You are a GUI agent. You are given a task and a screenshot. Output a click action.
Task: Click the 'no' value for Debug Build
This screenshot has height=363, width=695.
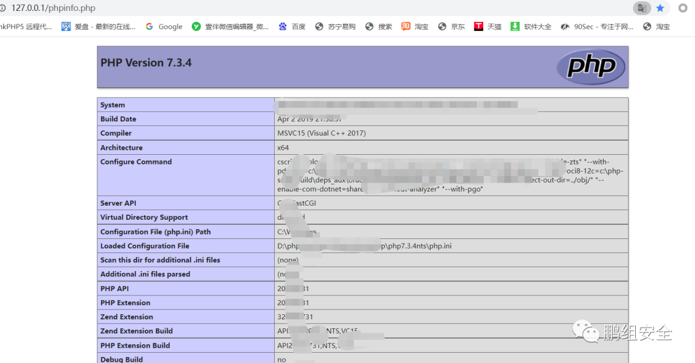[x=281, y=359]
